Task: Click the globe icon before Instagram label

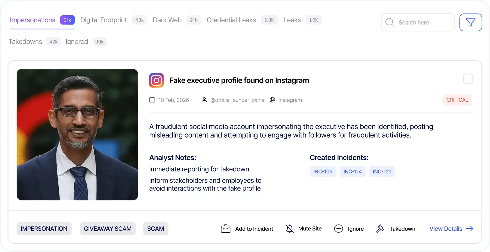Action: click(272, 100)
